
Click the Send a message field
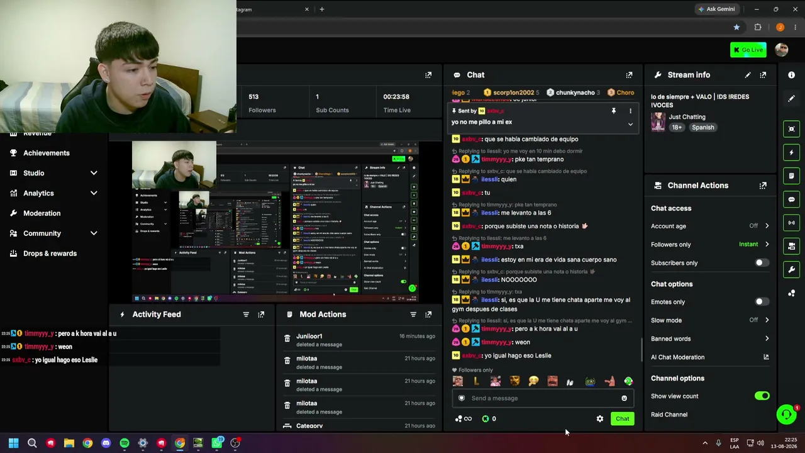[x=543, y=398]
